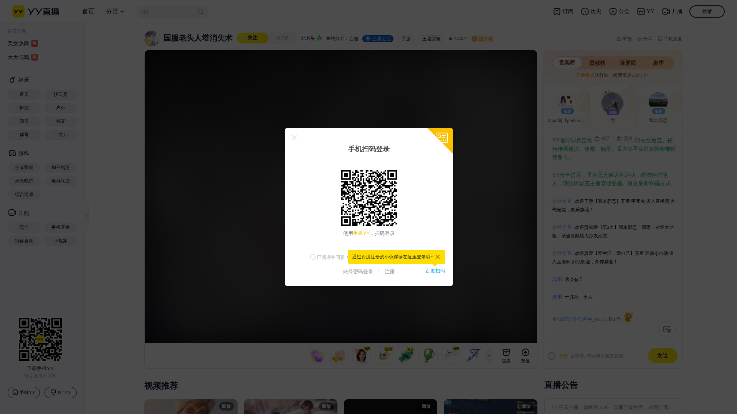Click the chat filter settings icon

pos(667,329)
